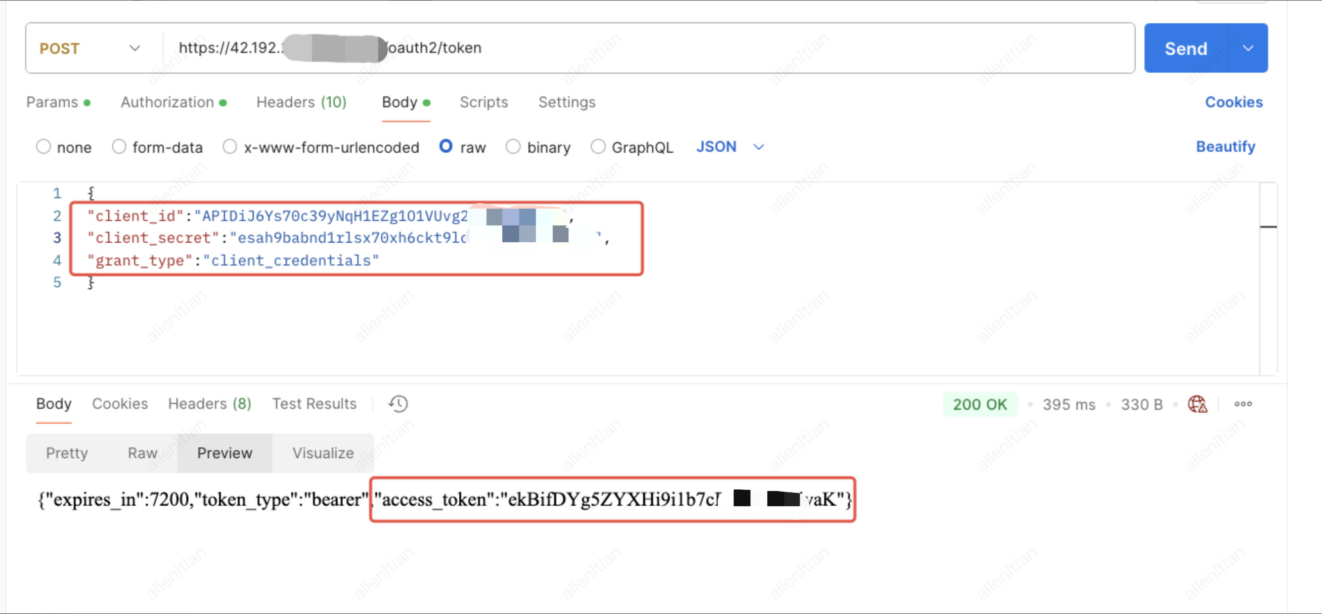The height and width of the screenshot is (614, 1322).
Task: Select the GraphQL body option
Action: pos(597,147)
